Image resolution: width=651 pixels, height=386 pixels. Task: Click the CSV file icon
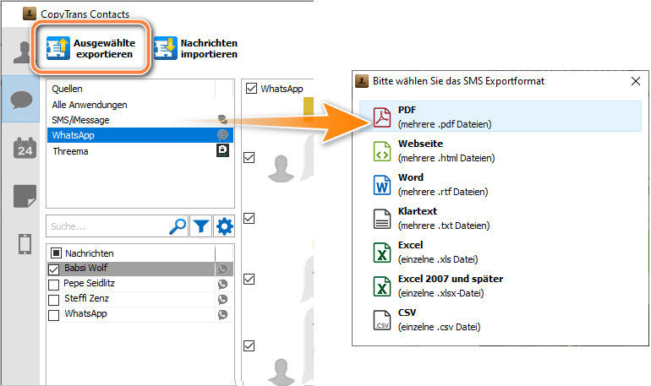click(381, 319)
